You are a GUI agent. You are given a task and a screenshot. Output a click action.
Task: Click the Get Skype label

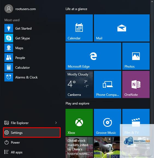[23, 38]
